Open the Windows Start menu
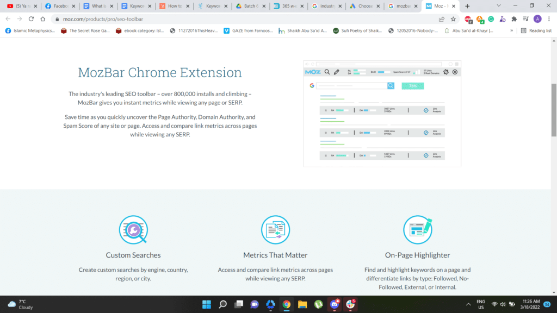Screen dimensions: 557x313 (x=206, y=304)
